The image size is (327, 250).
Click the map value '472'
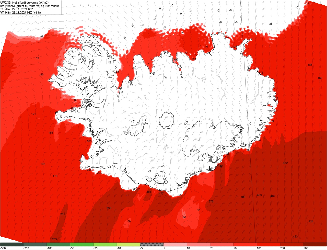click(x=285, y=163)
